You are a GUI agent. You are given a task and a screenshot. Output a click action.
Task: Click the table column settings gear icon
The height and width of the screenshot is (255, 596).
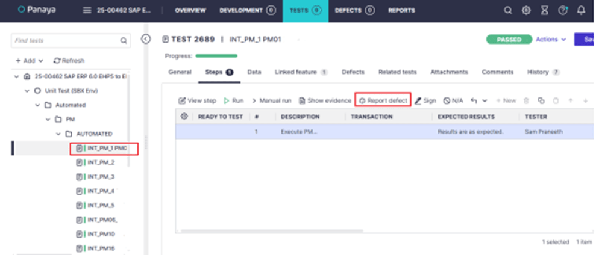coord(184,116)
